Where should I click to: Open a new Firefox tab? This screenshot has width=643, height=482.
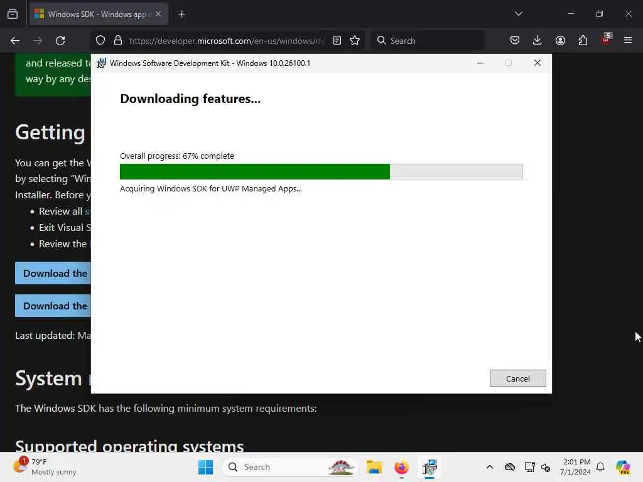[182, 14]
